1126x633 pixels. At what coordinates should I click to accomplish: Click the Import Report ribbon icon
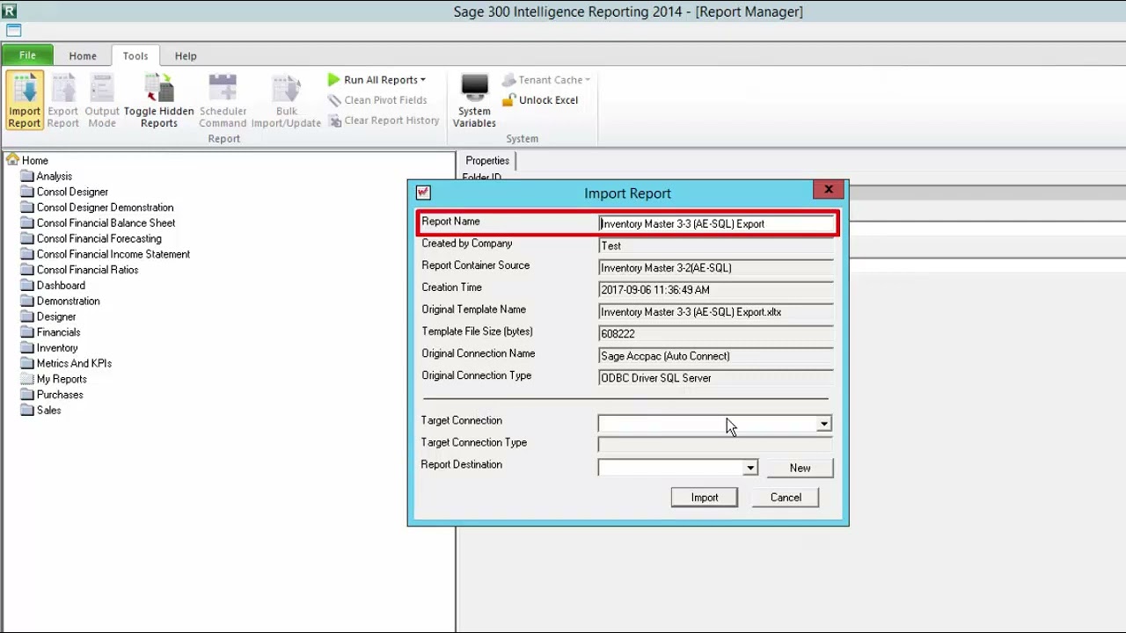[25, 100]
